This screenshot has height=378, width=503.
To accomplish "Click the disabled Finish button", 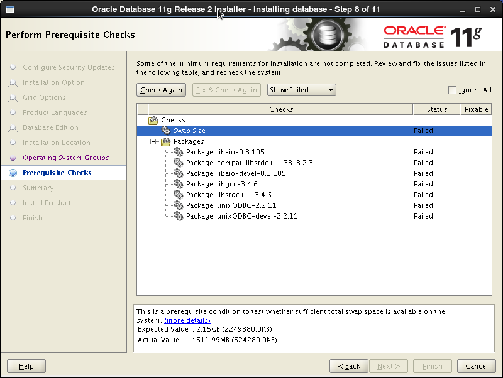I will click(433, 366).
